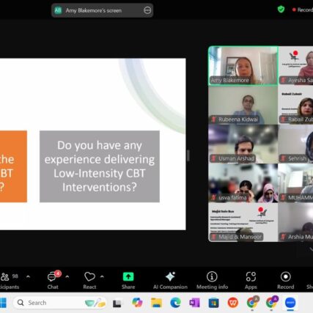Show Meeting info

click(212, 281)
